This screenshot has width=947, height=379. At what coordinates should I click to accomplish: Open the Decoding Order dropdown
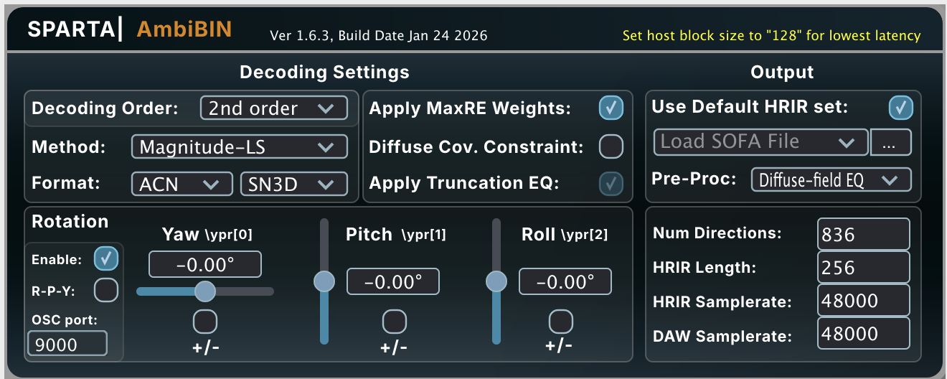[273, 108]
